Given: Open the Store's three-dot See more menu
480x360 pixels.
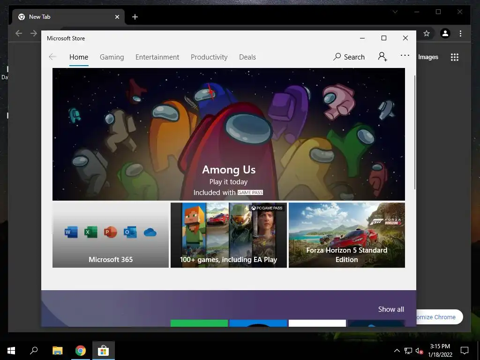Looking at the screenshot, I should tap(405, 55).
